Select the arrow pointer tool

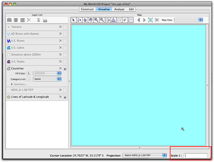coord(74,20)
